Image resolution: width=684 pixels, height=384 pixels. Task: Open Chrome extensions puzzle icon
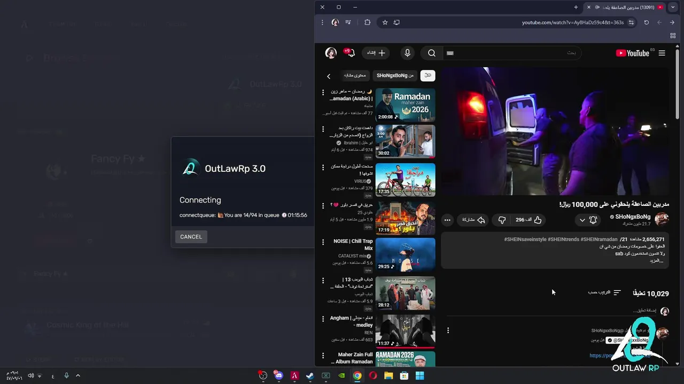click(367, 22)
